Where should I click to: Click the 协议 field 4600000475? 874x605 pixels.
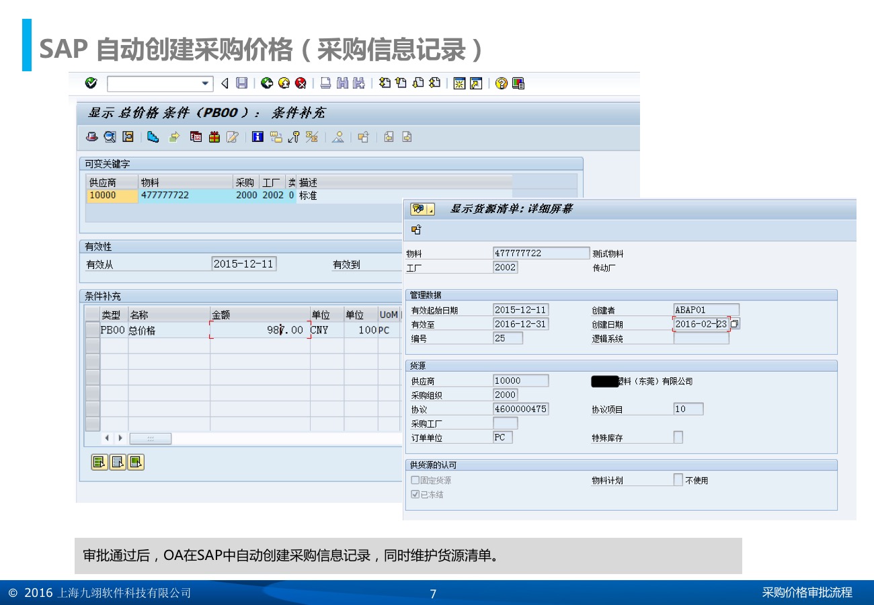(520, 409)
